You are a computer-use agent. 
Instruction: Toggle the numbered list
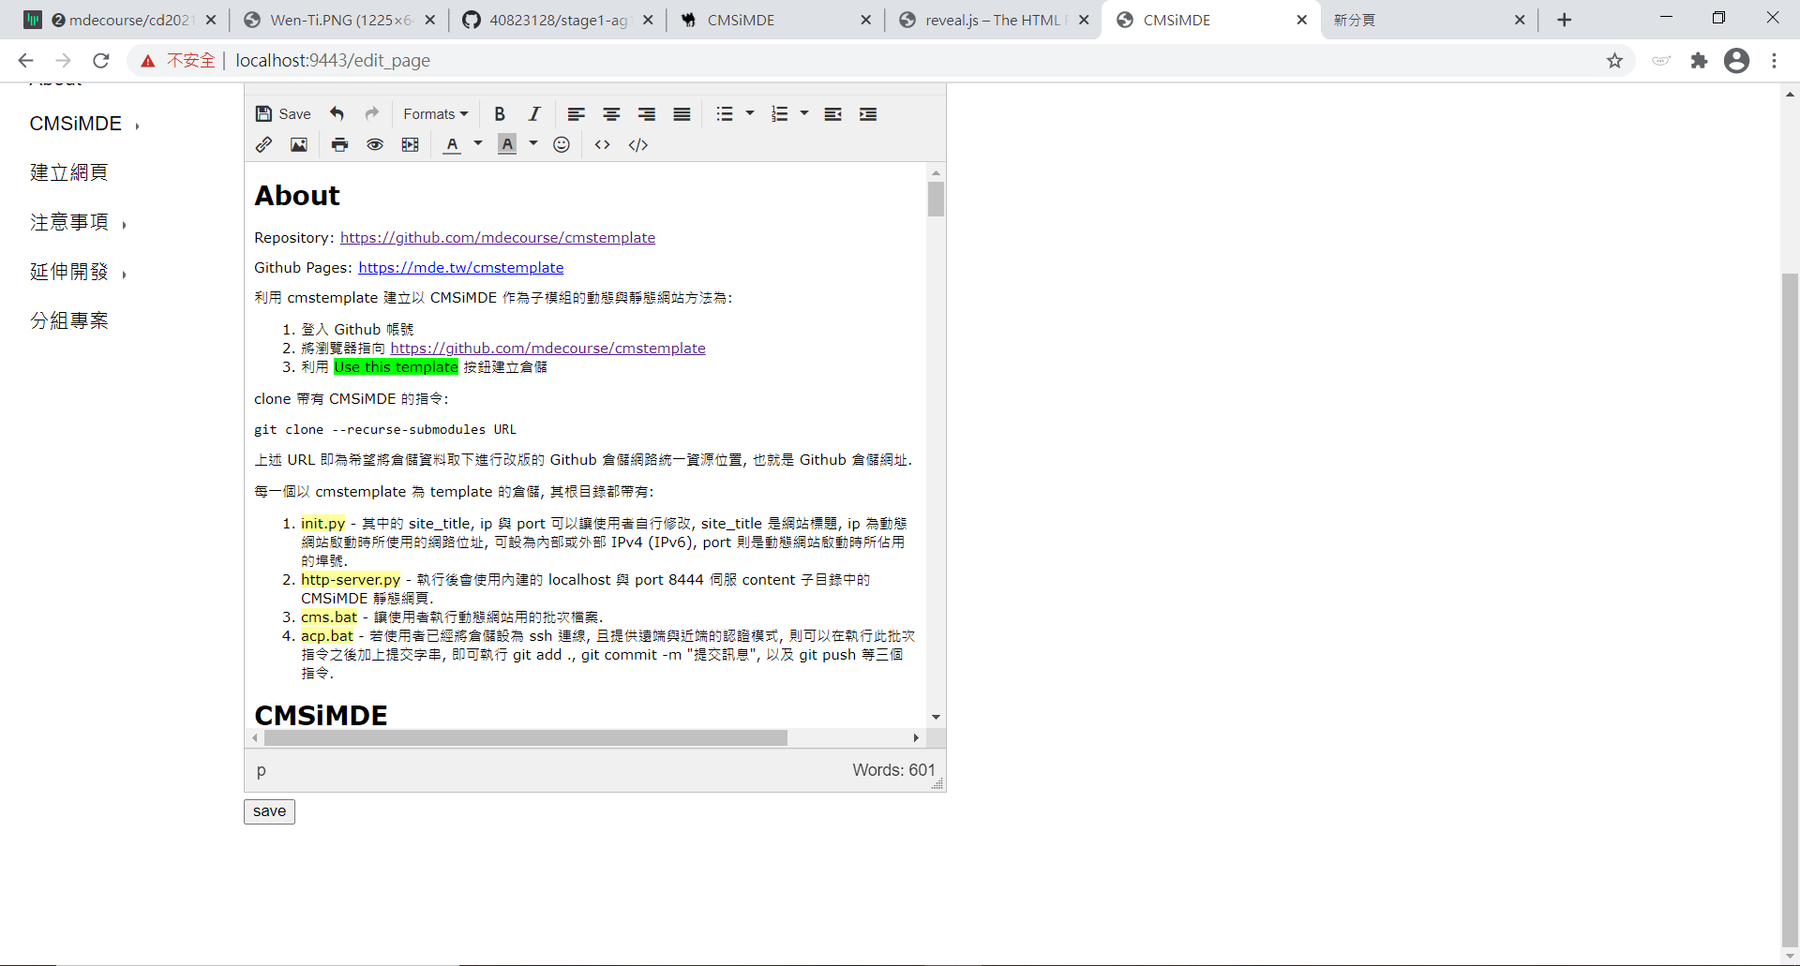(779, 114)
